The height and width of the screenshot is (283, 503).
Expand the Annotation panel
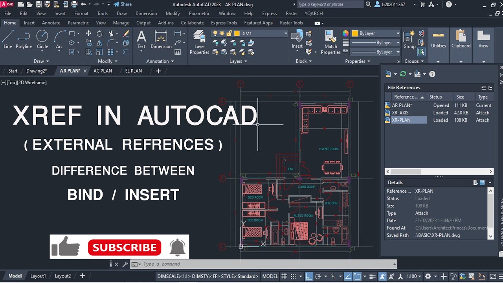click(160, 61)
